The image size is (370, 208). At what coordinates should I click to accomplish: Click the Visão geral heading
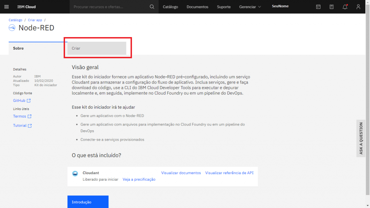(x=85, y=67)
